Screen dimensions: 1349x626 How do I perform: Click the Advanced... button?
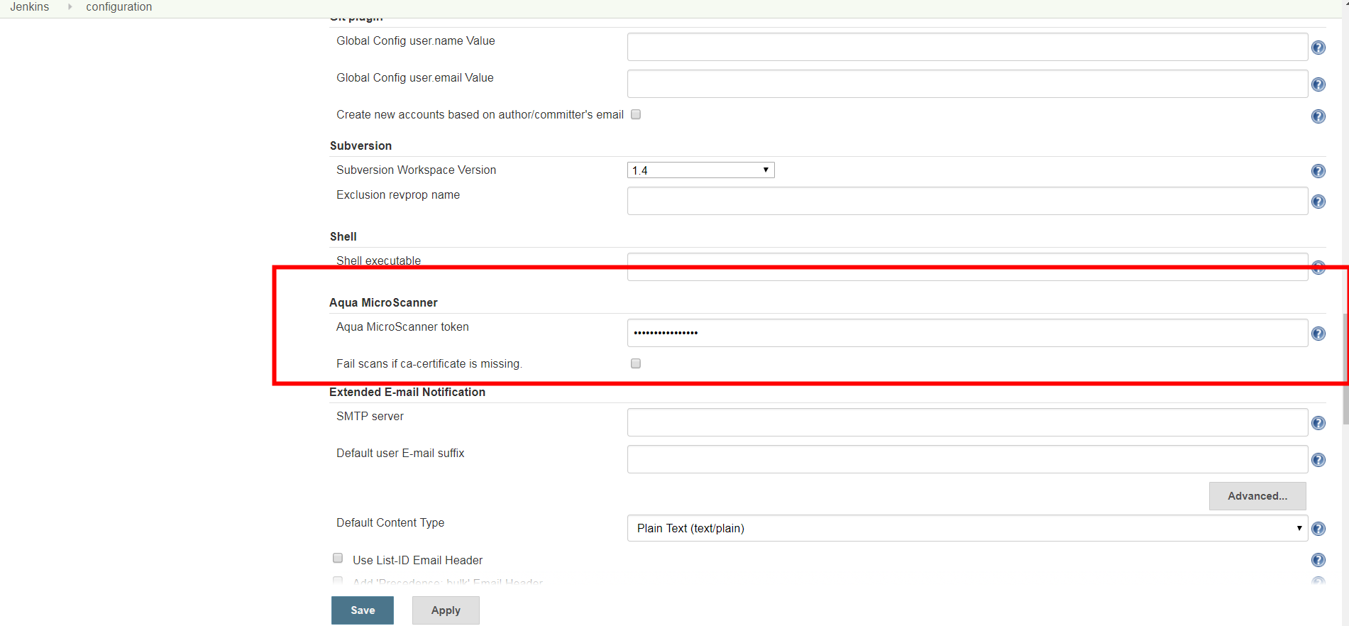pos(1257,496)
